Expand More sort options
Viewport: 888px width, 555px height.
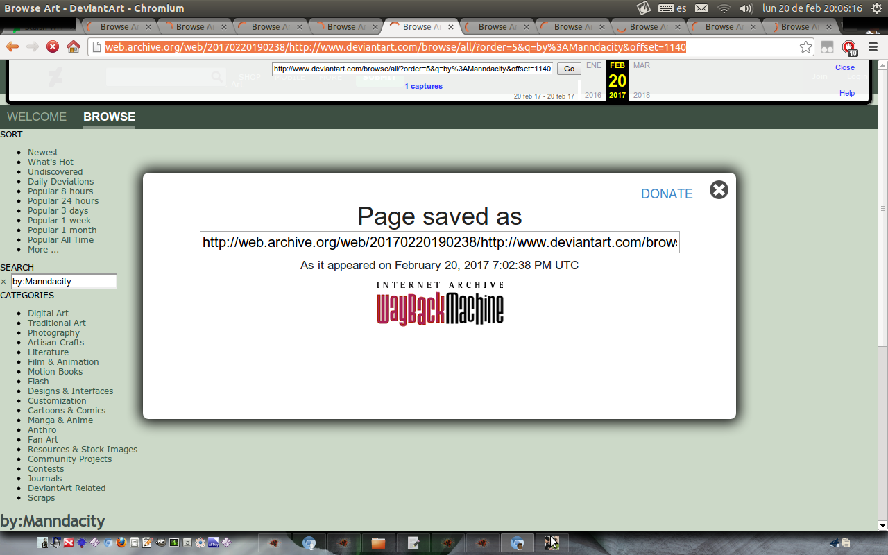point(43,250)
